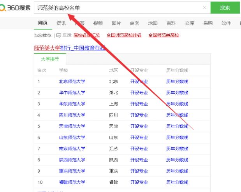Open 历年分数线 for 华东师范大学
This screenshot has width=241, height=192.
coord(177,104)
